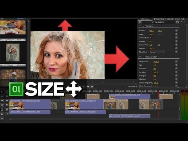This screenshot has width=188, height=141.
Task: Uncheck the Uniform Scale checkbox
Action: pos(150,38)
